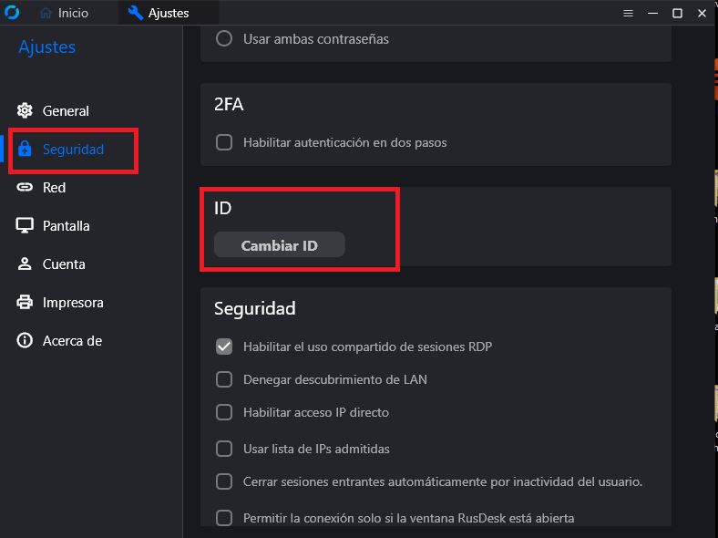Click the Pantalla monitor icon
This screenshot has width=718, height=538.
(x=25, y=225)
